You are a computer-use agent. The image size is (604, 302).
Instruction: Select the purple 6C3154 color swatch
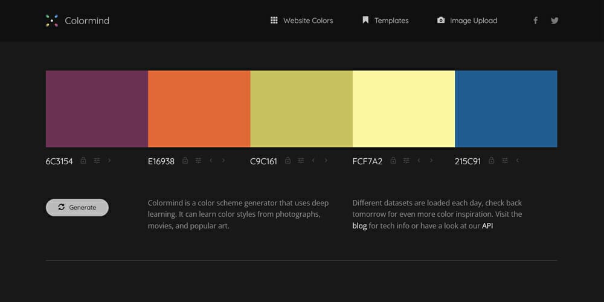(97, 109)
